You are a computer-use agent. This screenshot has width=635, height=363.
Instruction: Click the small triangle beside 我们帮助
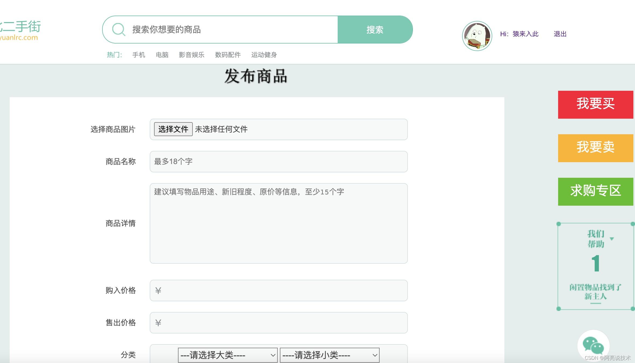coord(612,239)
